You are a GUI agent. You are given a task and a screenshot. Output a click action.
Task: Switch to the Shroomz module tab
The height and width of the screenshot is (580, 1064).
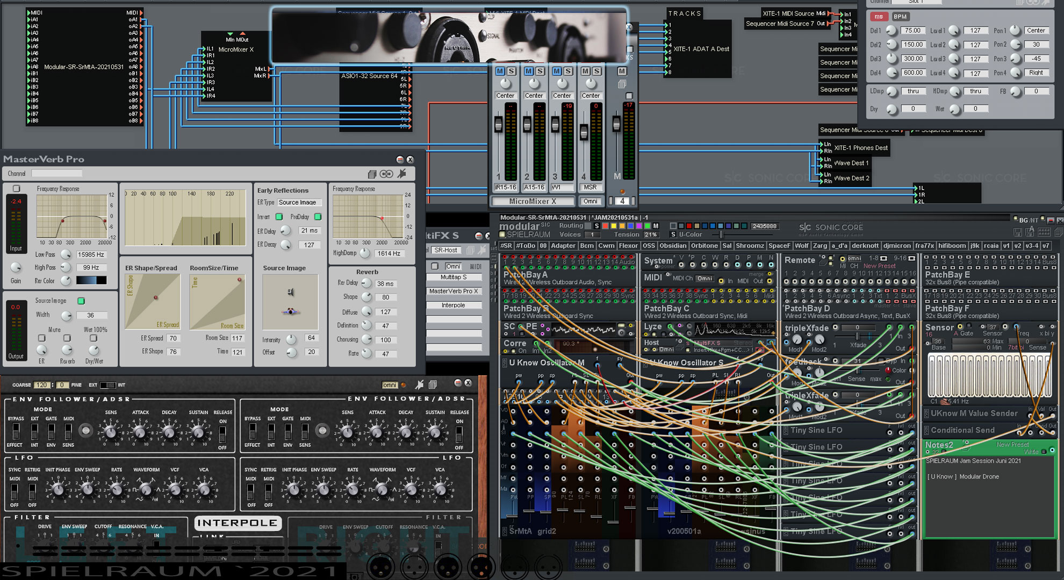[750, 246]
